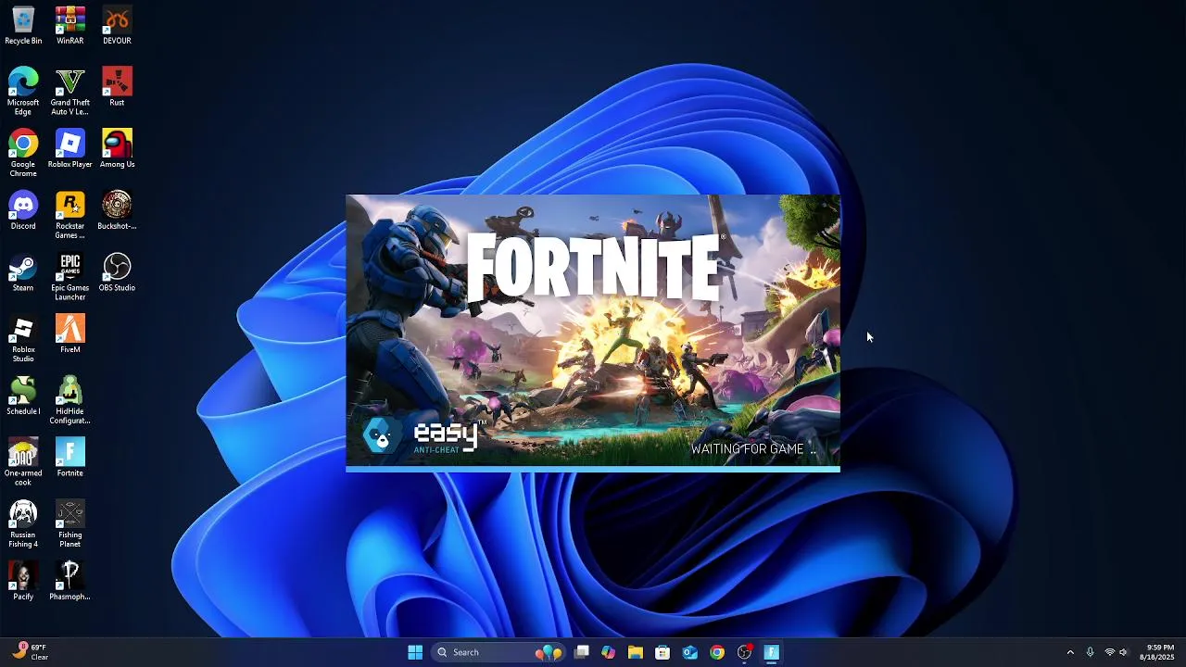Select the Grand Theft Auto V shortcut
1186x667 pixels.
pyautogui.click(x=70, y=92)
